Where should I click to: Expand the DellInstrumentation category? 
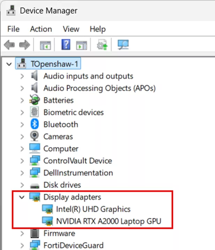pyautogui.click(x=22, y=173)
